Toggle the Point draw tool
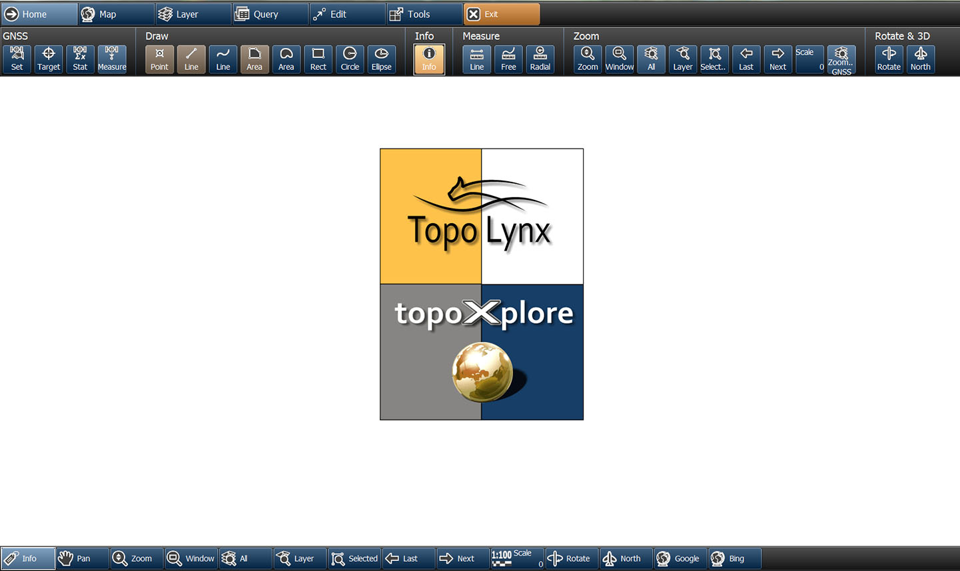The height and width of the screenshot is (571, 960). 159,59
